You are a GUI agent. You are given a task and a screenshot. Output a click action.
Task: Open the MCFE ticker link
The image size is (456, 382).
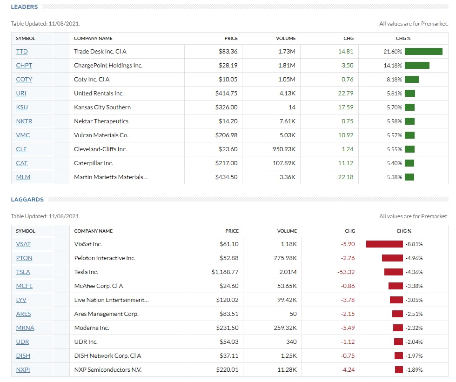[x=24, y=286]
